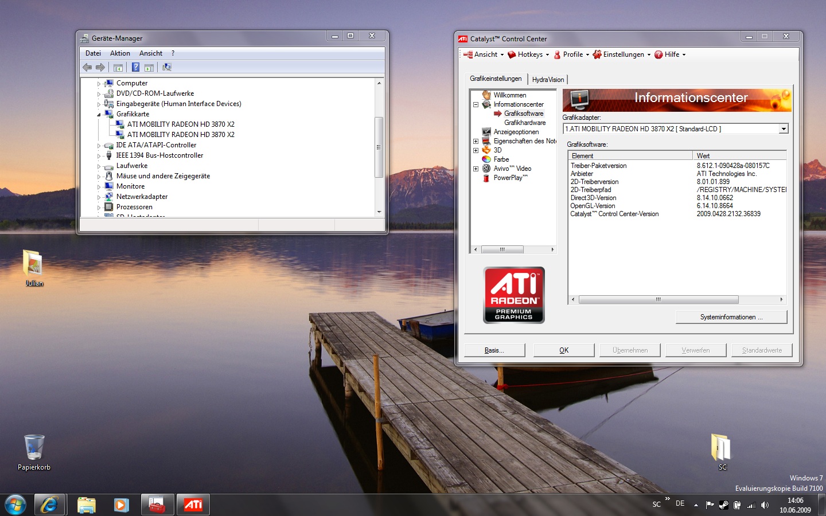Collapse the Grafikkarte node
Viewport: 826px width, 516px height.
tap(99, 115)
